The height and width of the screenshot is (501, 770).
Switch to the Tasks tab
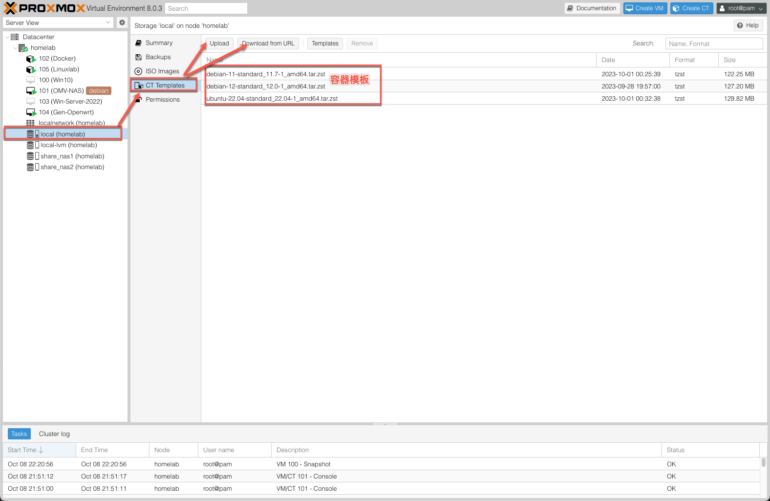pyautogui.click(x=19, y=434)
